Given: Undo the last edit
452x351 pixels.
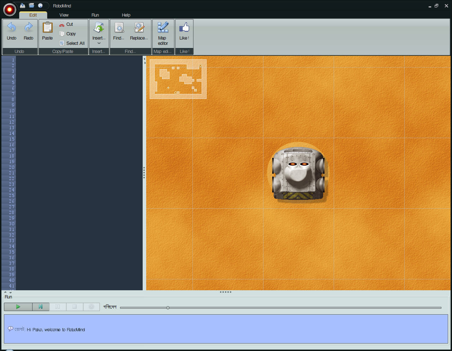Looking at the screenshot, I should pos(12,31).
